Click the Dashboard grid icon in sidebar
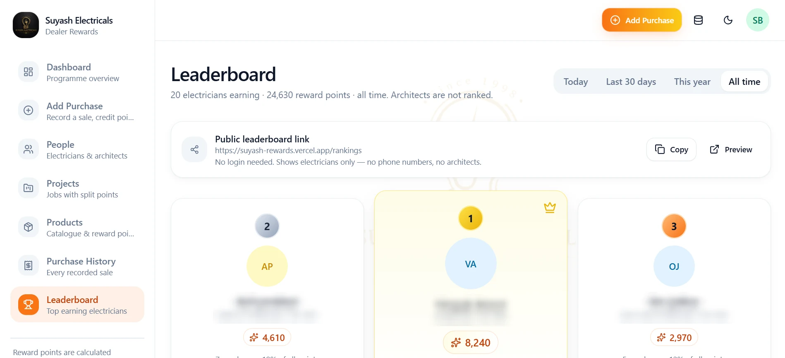 coord(29,72)
